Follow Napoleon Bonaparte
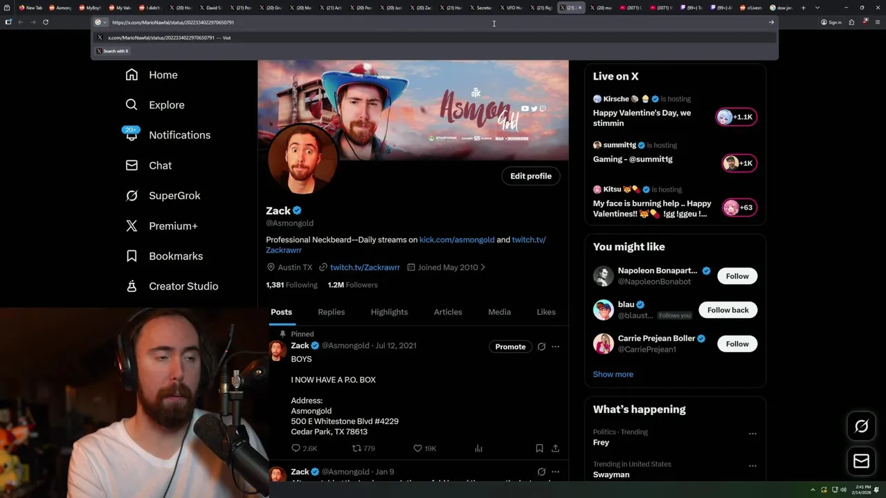 click(x=737, y=276)
